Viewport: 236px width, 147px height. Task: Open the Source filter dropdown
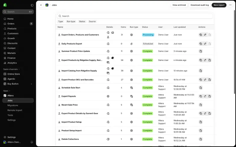(92, 21)
